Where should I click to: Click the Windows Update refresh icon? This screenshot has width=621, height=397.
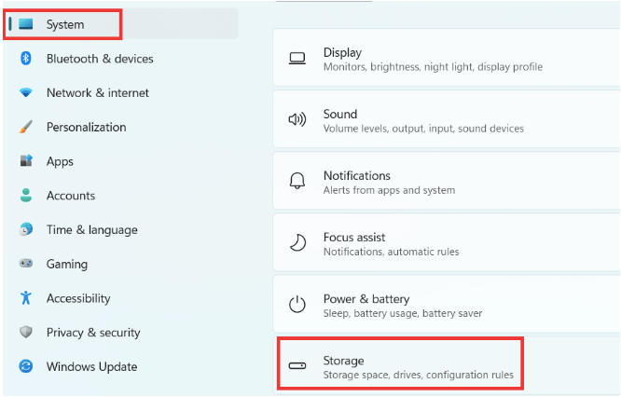tap(26, 366)
